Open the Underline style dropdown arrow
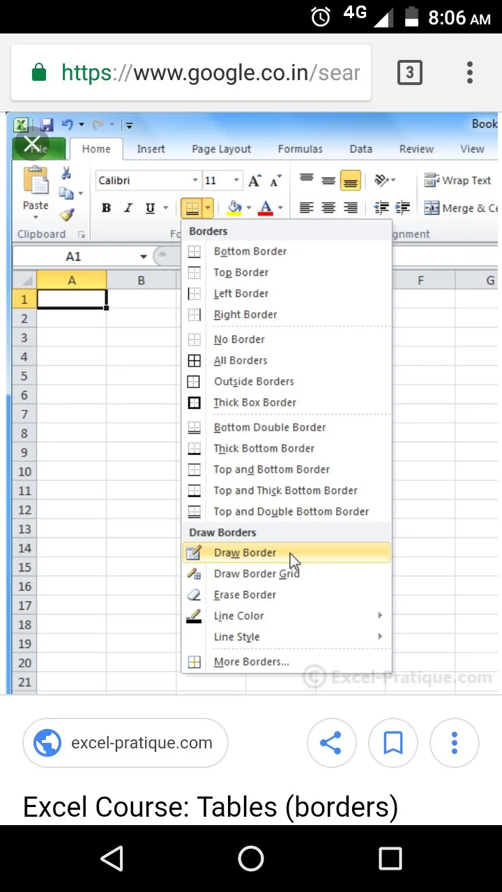502x892 pixels. (x=165, y=208)
